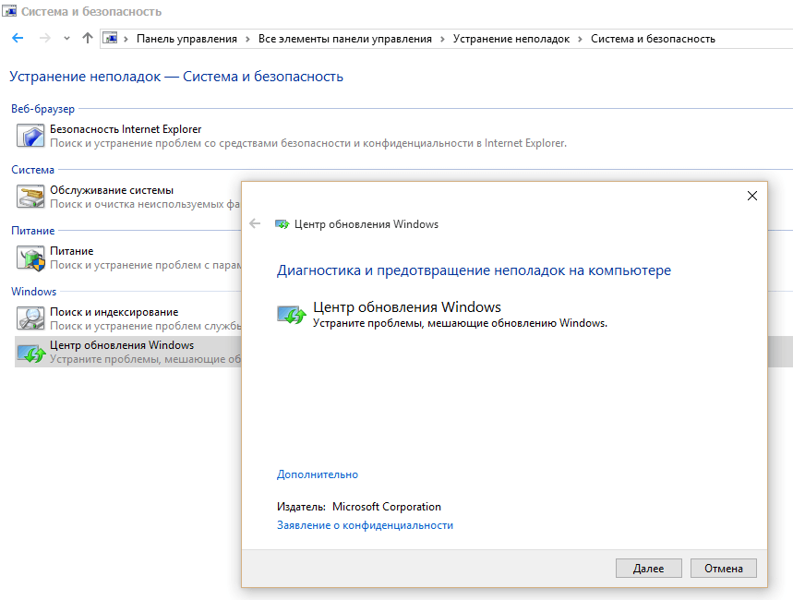793x600 pixels.
Task: Open breadcrumb 'Устранение неполадок'
Action: 511,39
